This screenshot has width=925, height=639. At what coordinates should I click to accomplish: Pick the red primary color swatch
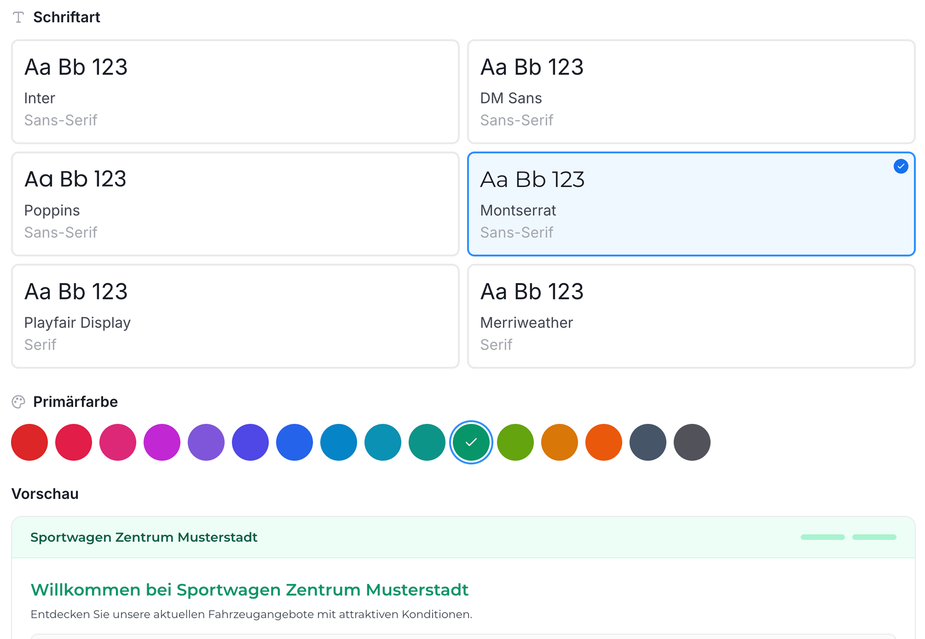point(30,442)
